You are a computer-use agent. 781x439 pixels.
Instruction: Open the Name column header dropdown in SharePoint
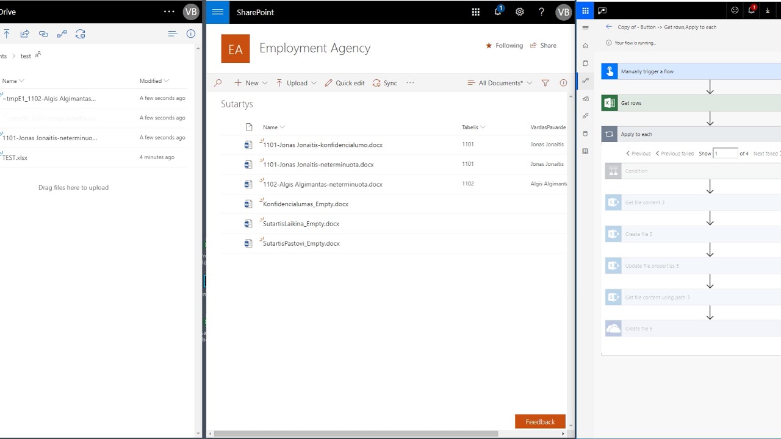(274, 127)
